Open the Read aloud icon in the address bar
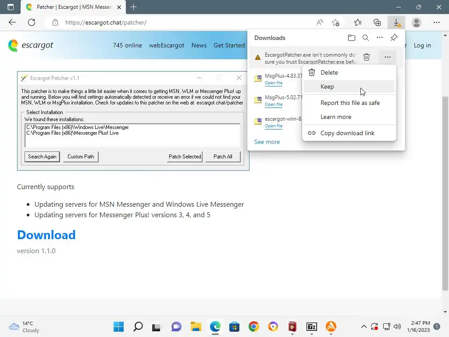 click(320, 22)
